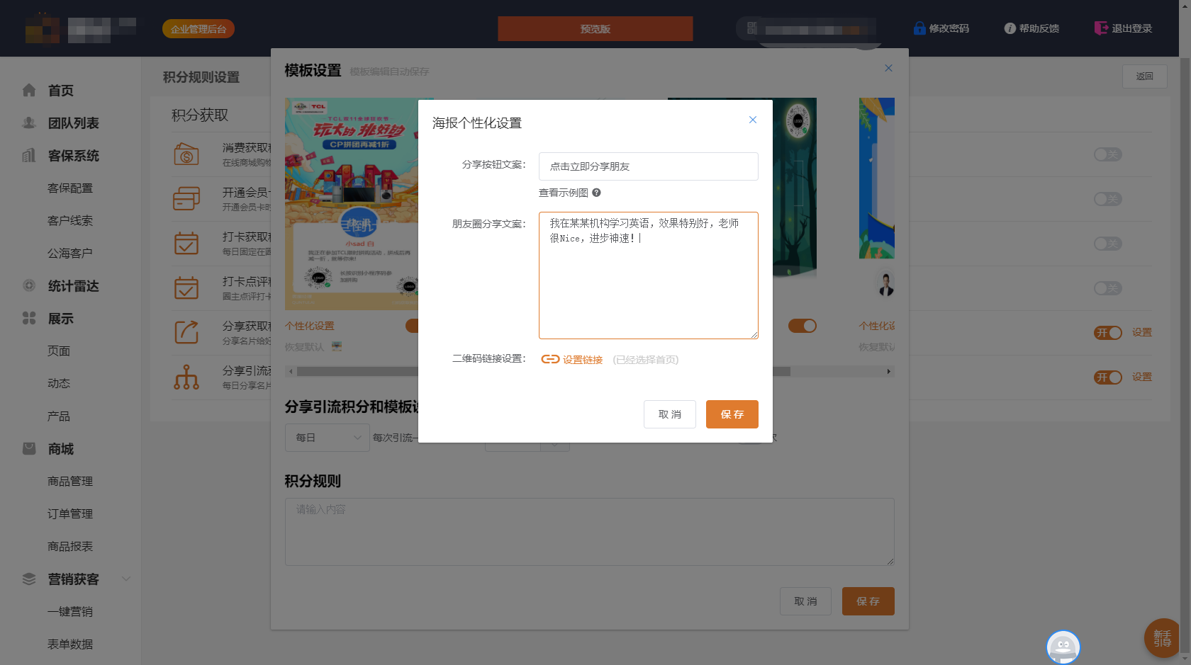Click the 退出登录 exit icon
The image size is (1191, 665).
coord(1100,28)
